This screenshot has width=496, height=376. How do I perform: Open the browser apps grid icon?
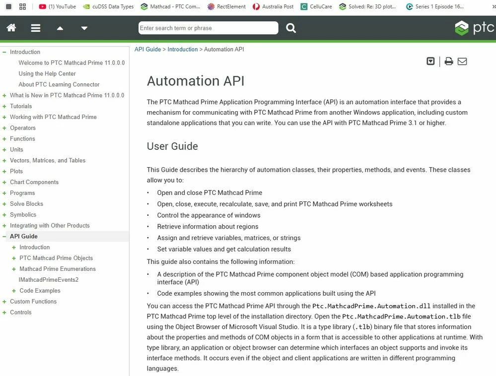click(22, 6)
